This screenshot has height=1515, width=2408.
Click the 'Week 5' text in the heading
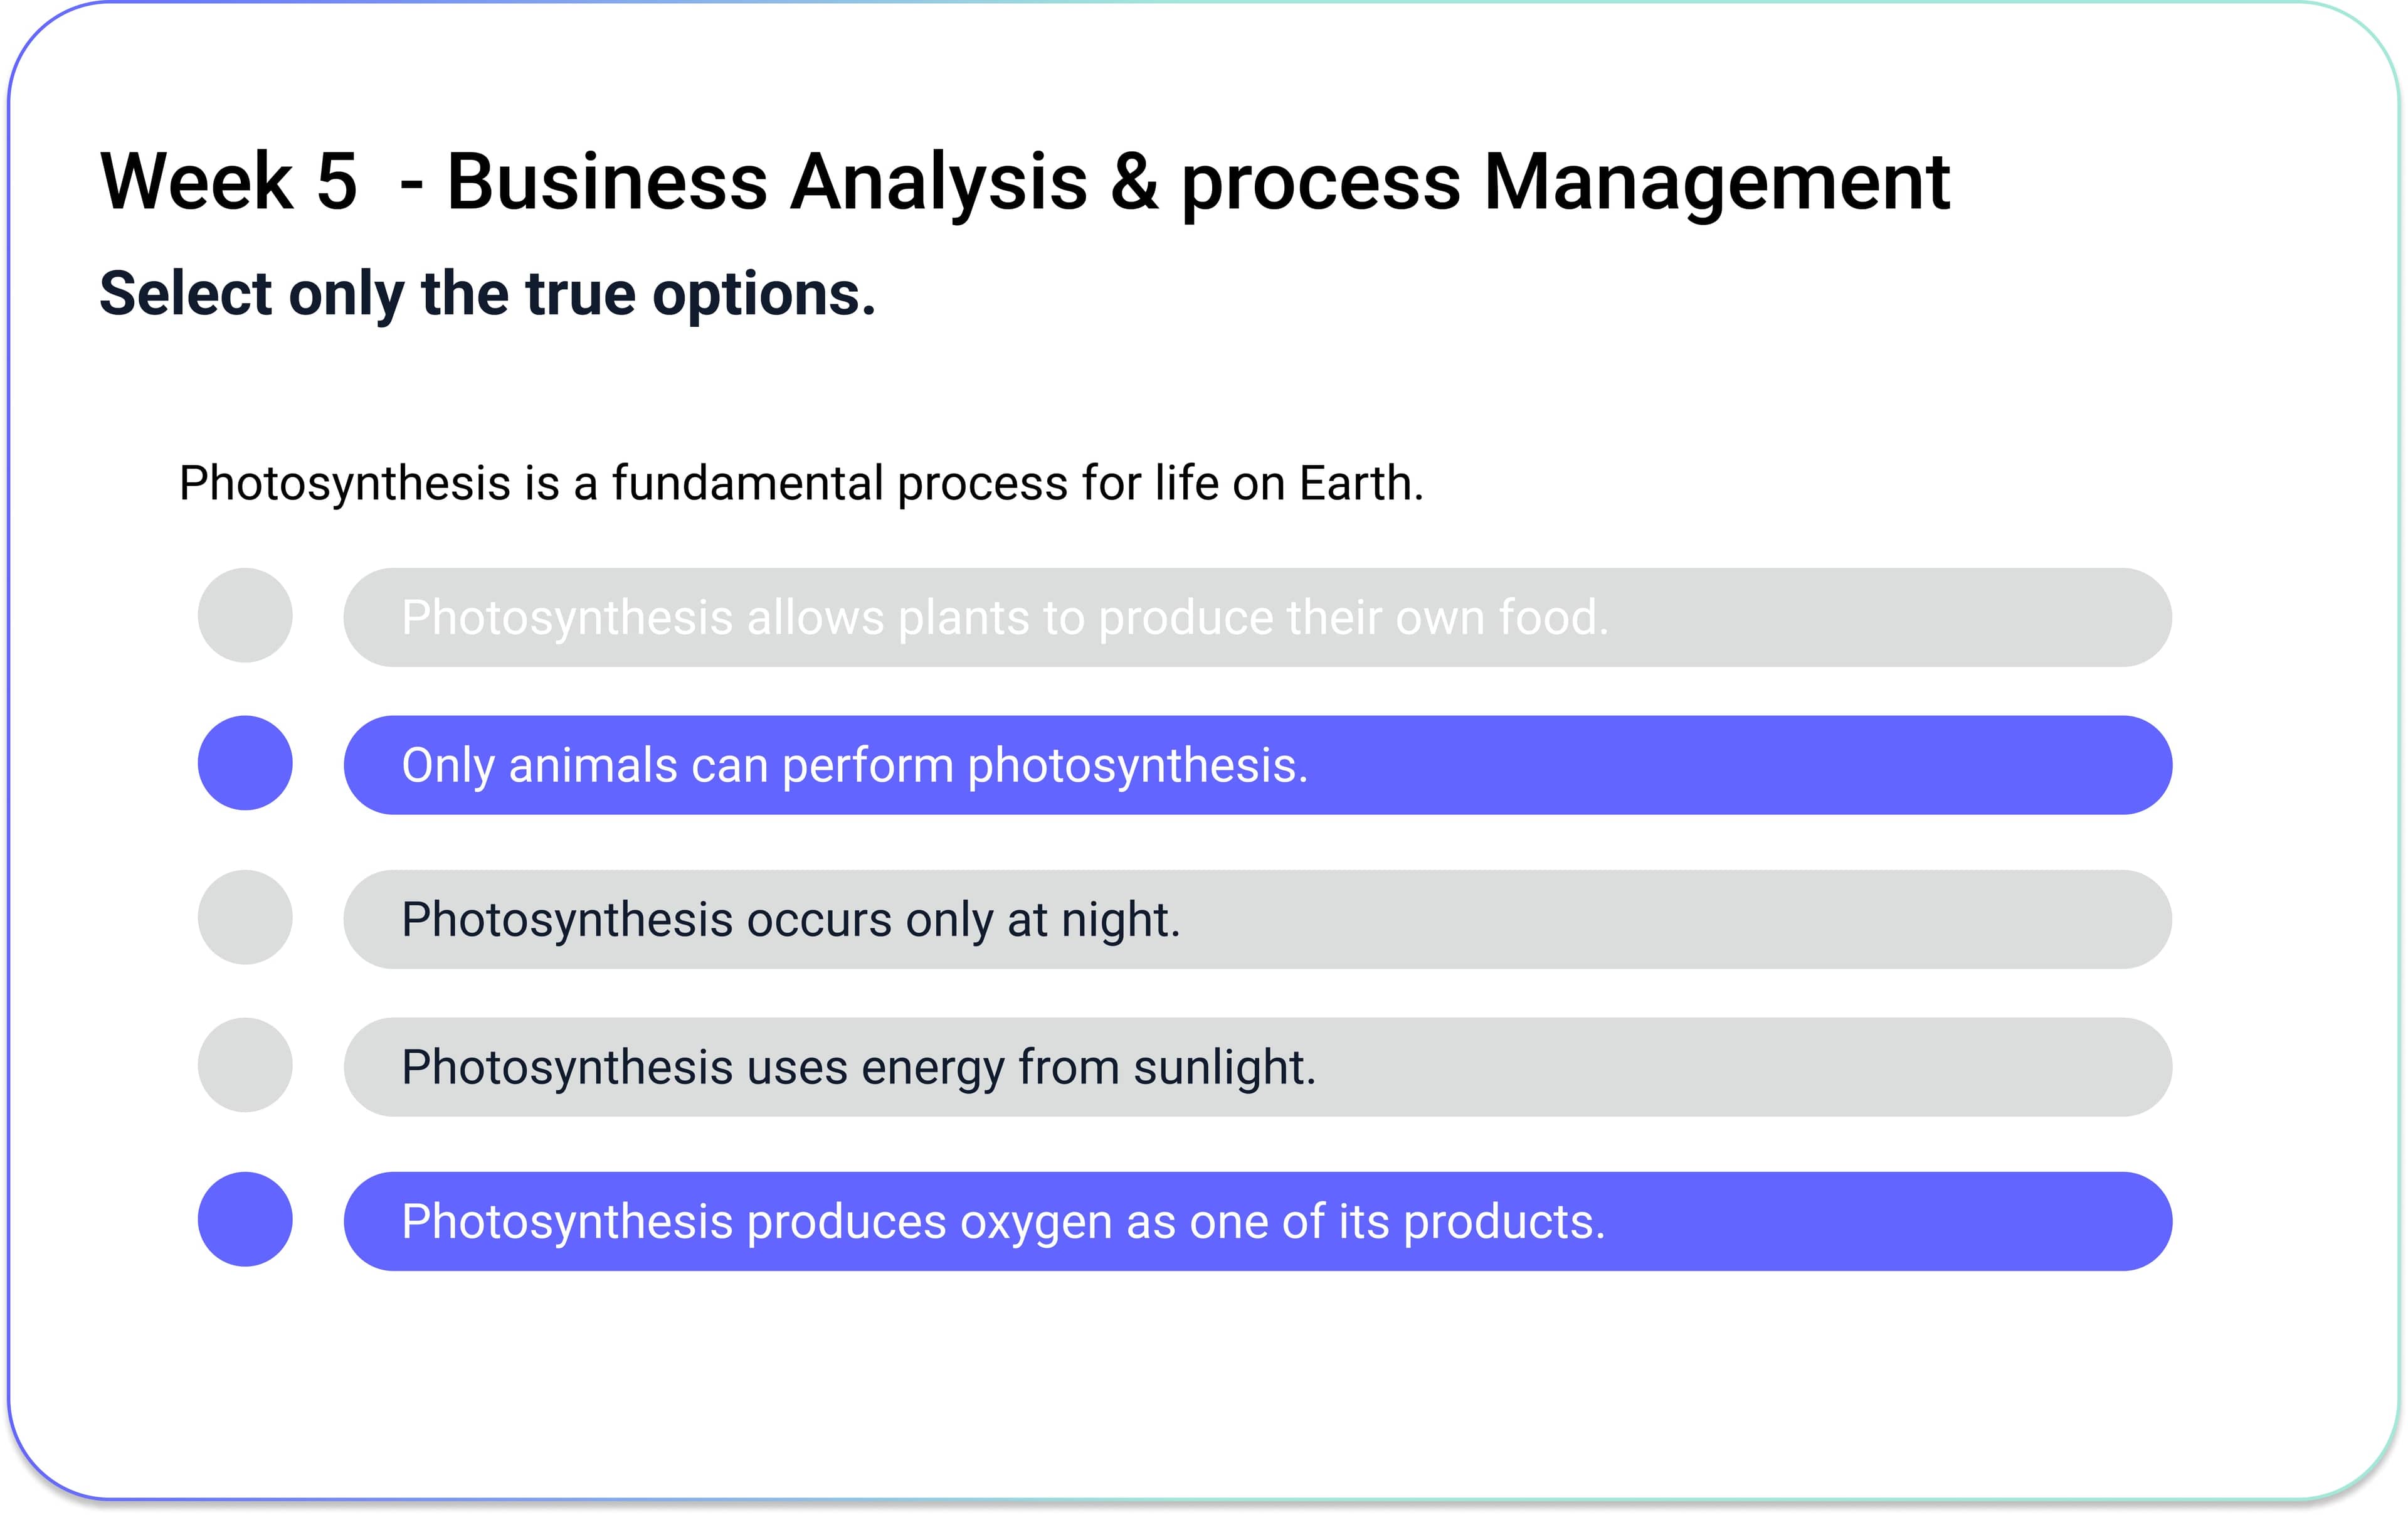pos(229,181)
